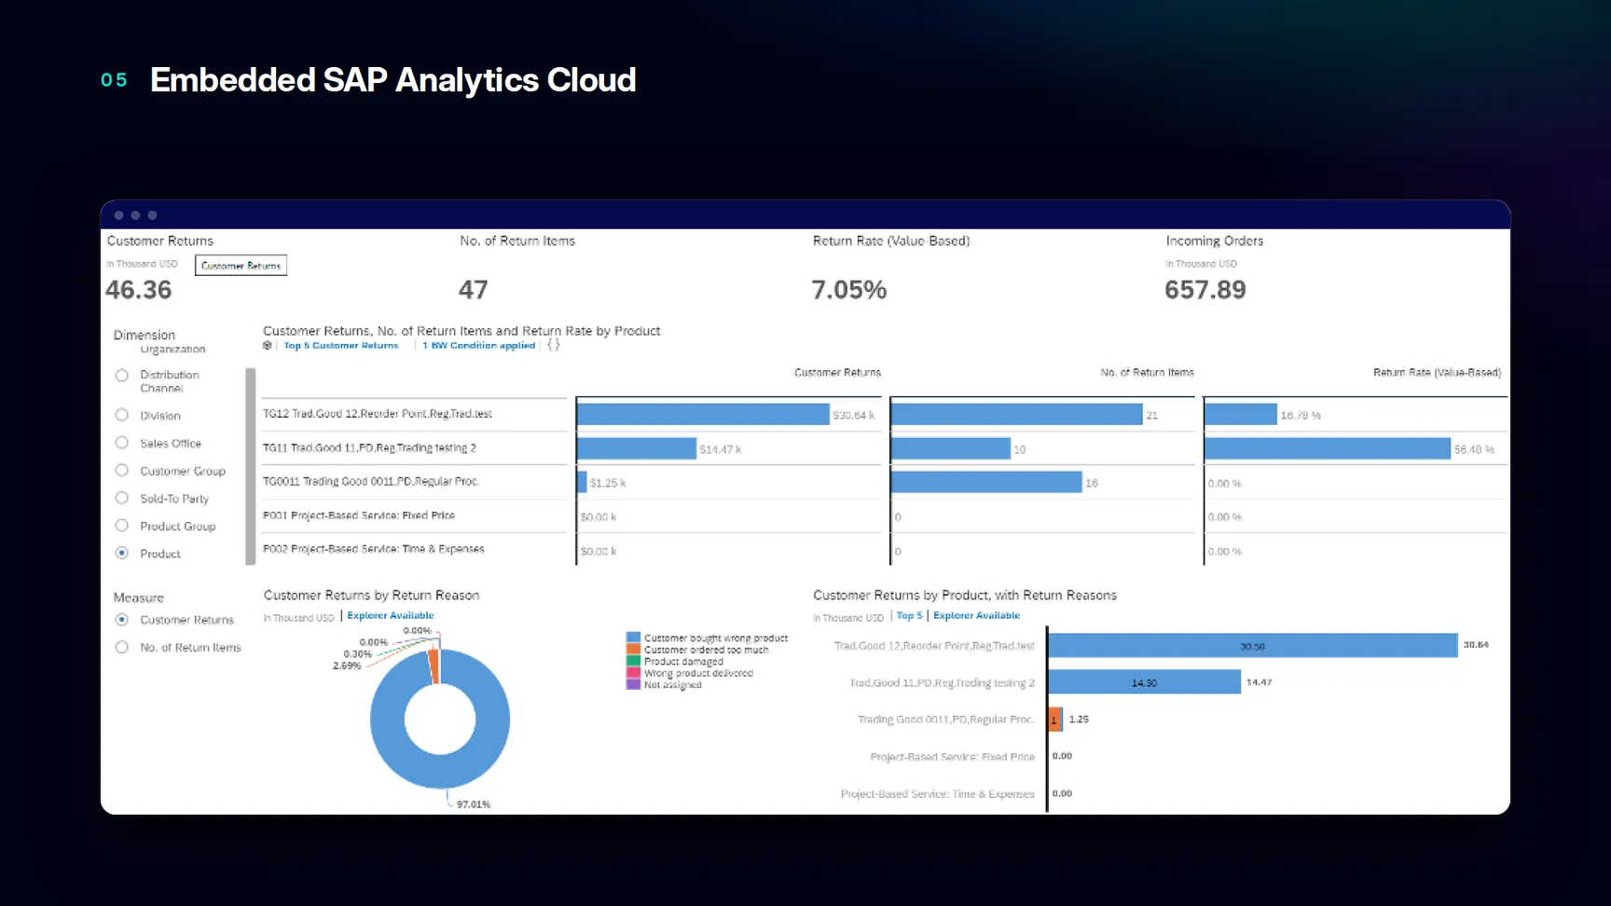Select the Sold-To Party dimension radio button
This screenshot has width=1611, height=906.
(x=121, y=498)
